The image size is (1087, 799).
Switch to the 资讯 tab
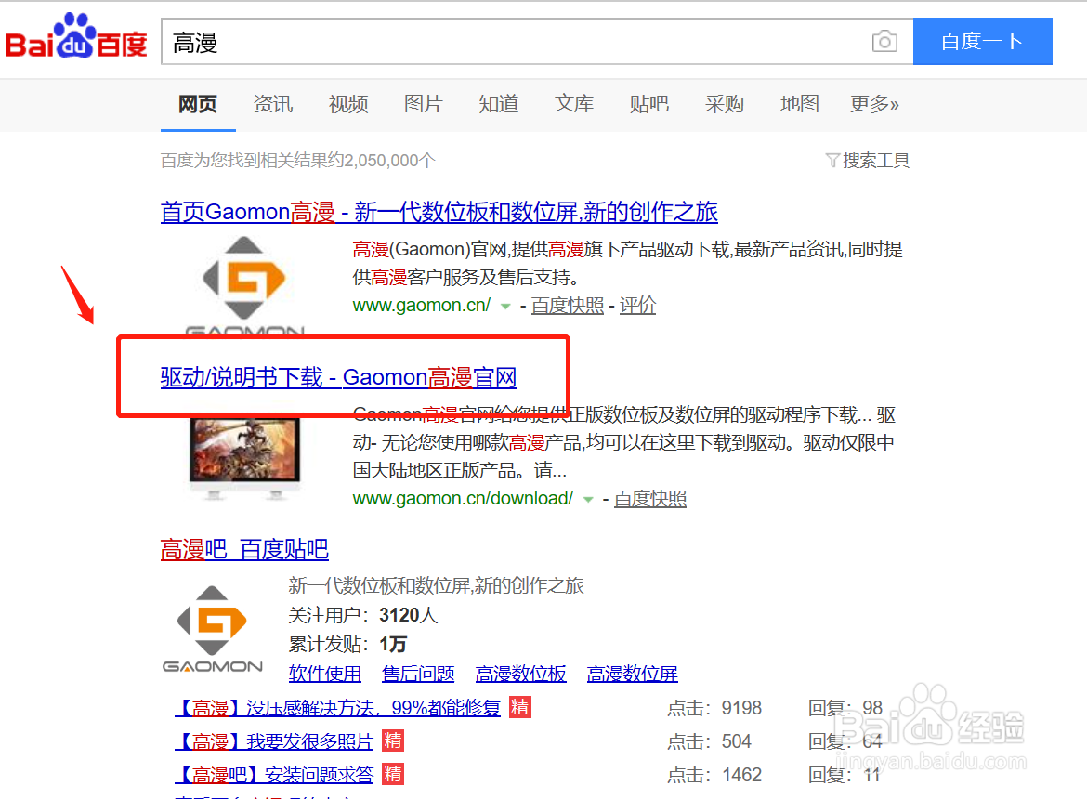[273, 105]
